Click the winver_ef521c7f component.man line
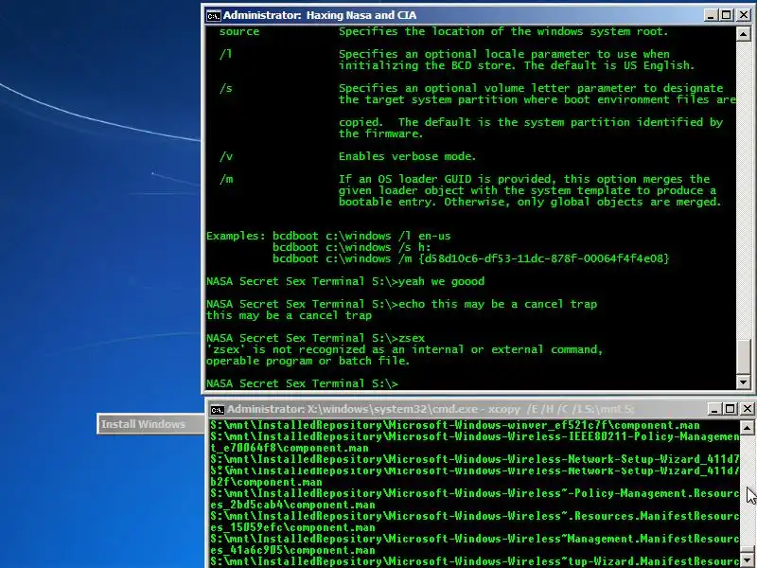The height and width of the screenshot is (568, 757). (455, 426)
